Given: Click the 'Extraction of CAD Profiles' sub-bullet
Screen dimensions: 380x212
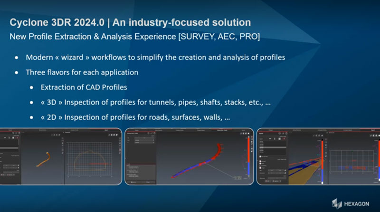Looking at the screenshot, I should (x=84, y=87).
